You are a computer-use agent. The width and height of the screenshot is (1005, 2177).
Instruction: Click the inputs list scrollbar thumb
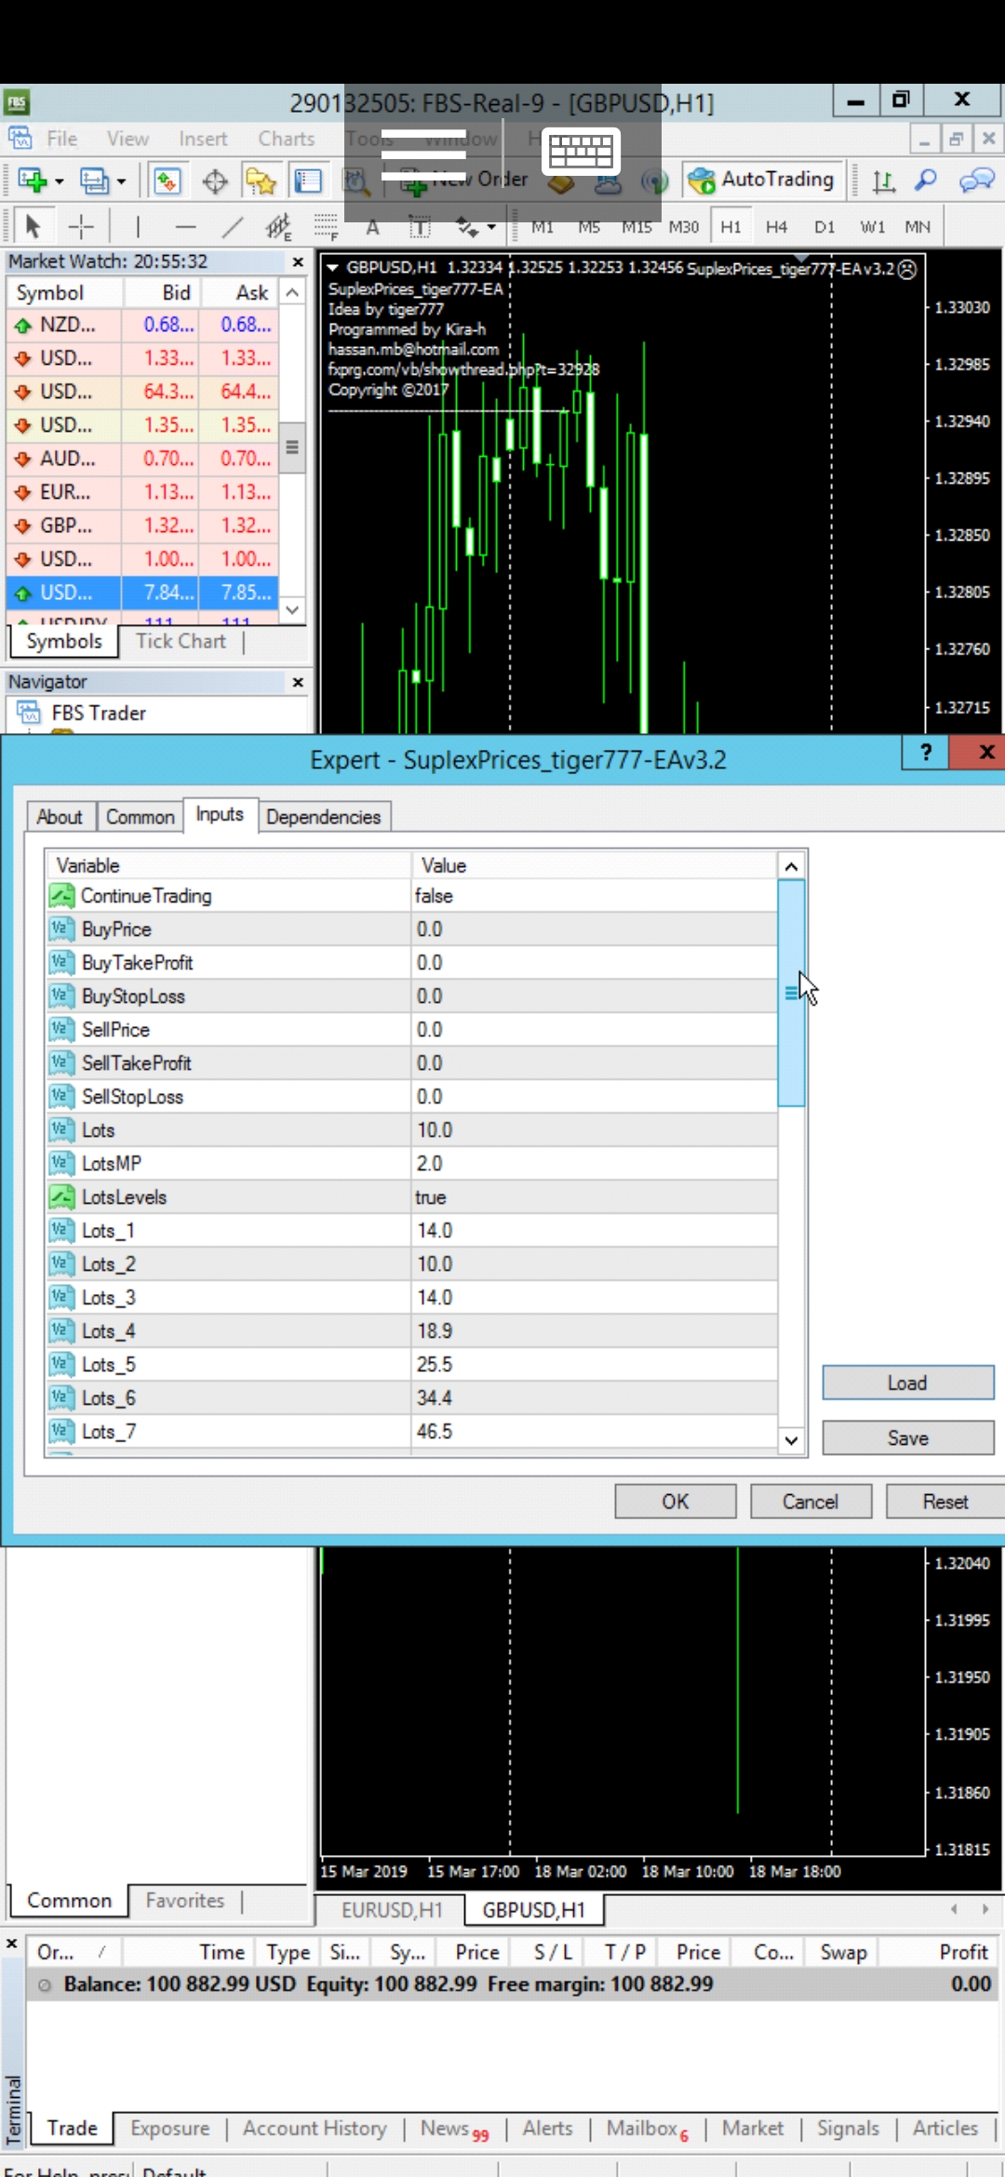point(791,993)
